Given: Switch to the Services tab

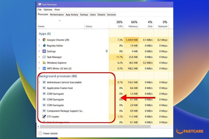Looking at the screenshot, I should (x=111, y=15).
